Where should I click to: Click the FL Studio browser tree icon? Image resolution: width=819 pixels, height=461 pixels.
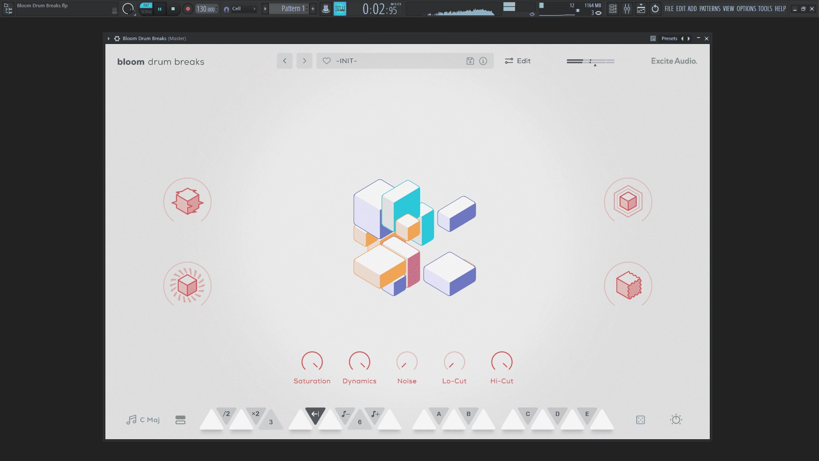pos(8,9)
